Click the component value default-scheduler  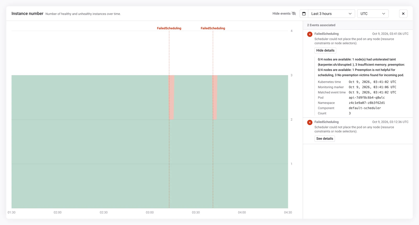365,108
